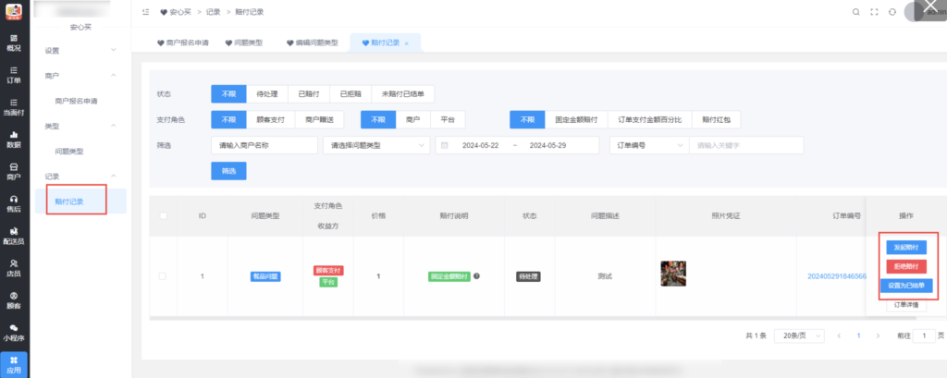Switch to the 编辑问题类型 tab
This screenshot has width=947, height=378.
coord(313,43)
